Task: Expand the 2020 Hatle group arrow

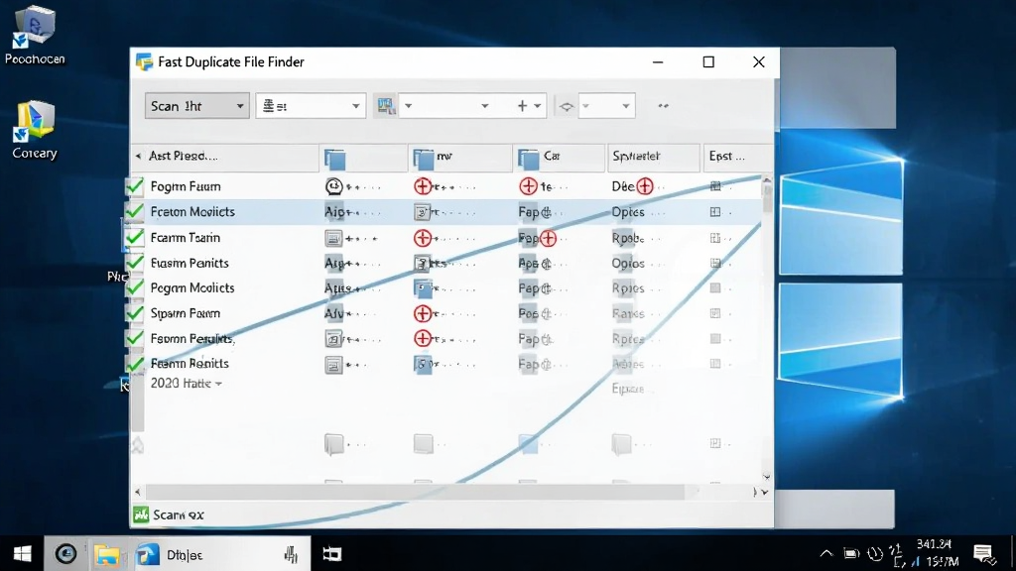Action: click(219, 384)
